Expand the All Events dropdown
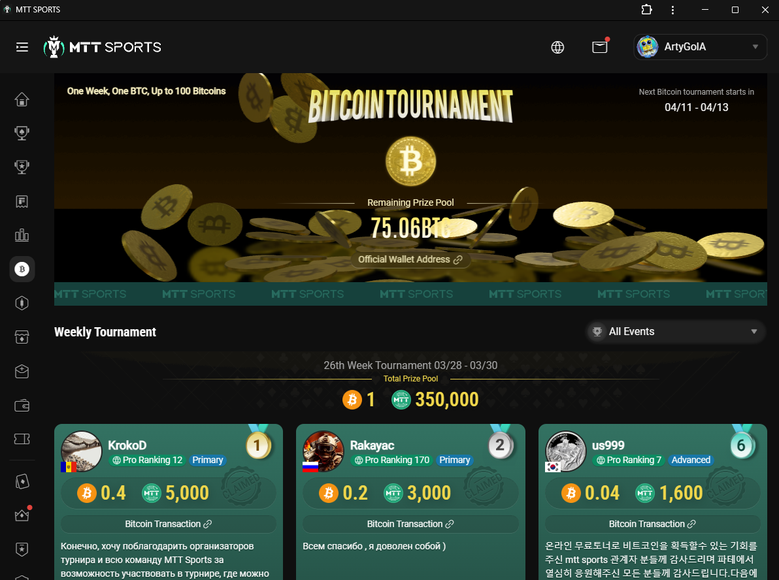Screen dimensions: 779x580 click(676, 332)
